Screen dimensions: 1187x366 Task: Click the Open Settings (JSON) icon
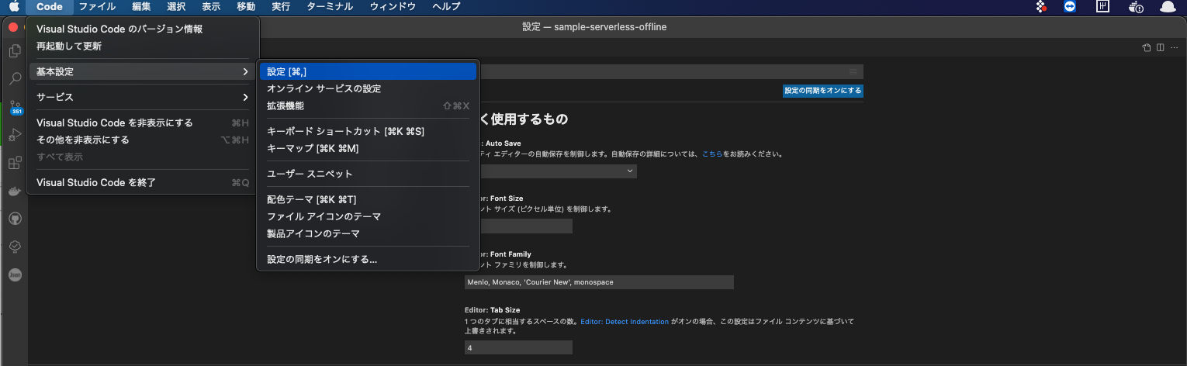tap(1147, 47)
